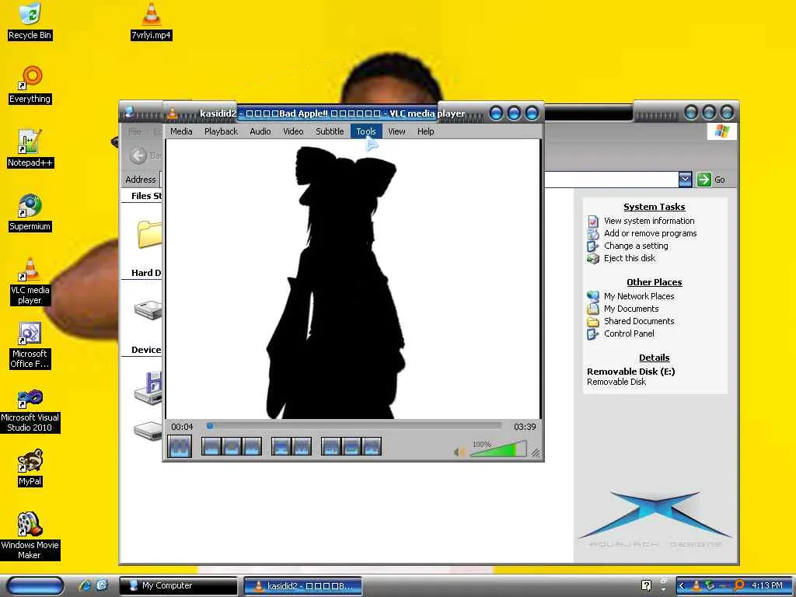Select the 7vrlyi.mp4 file on desktop
This screenshot has width=796, height=597.
click(x=152, y=21)
